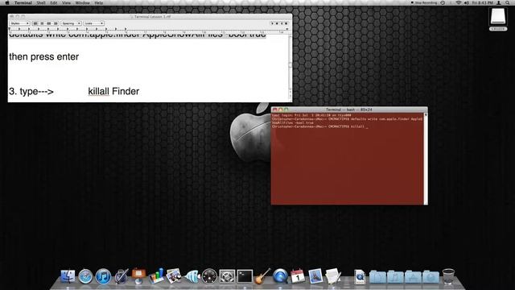The width and height of the screenshot is (515, 290).
Task: Click '3. type--->' text in TextEdit
Action: tap(31, 91)
